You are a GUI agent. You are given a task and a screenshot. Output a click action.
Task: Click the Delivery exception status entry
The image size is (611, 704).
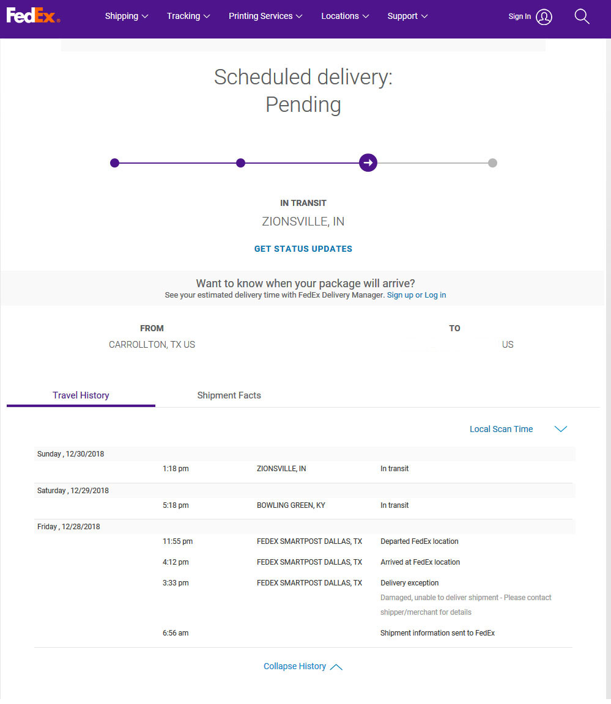coord(409,583)
